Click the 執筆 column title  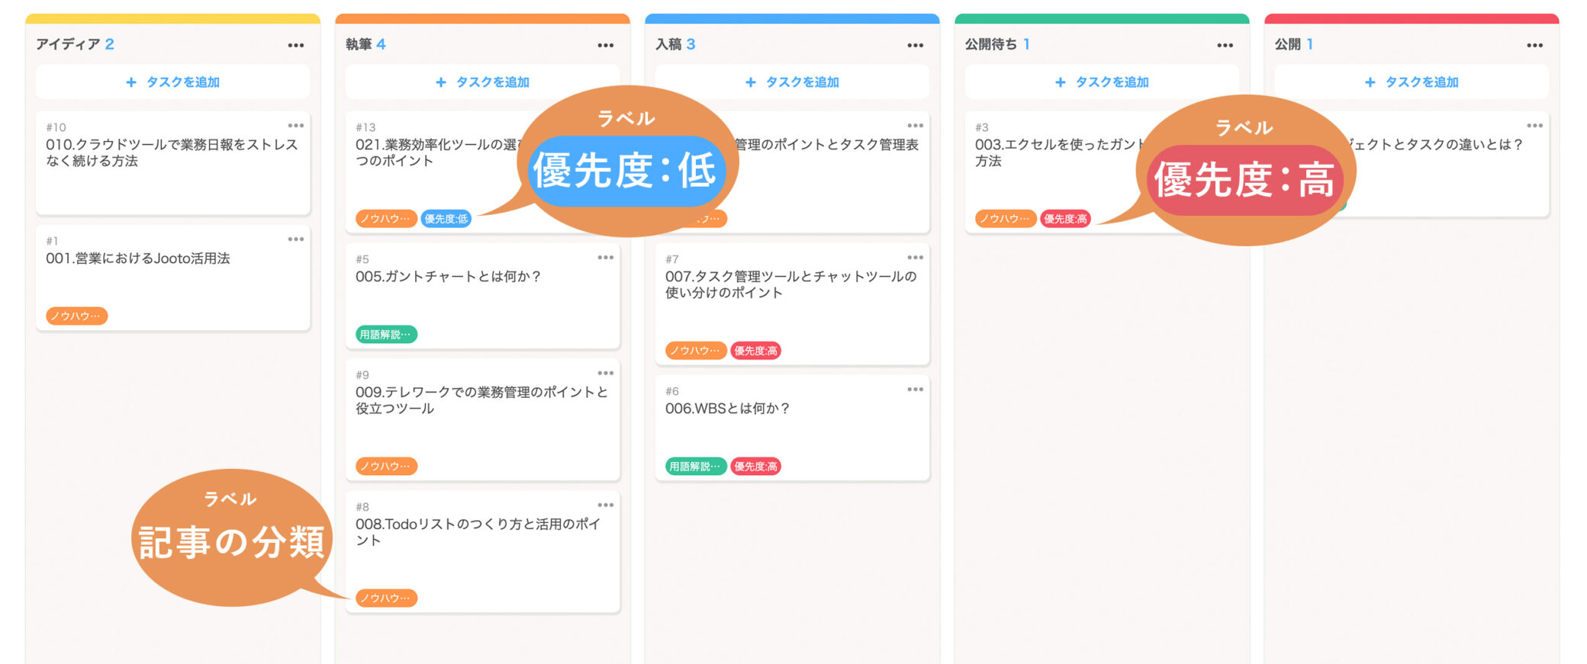[359, 44]
